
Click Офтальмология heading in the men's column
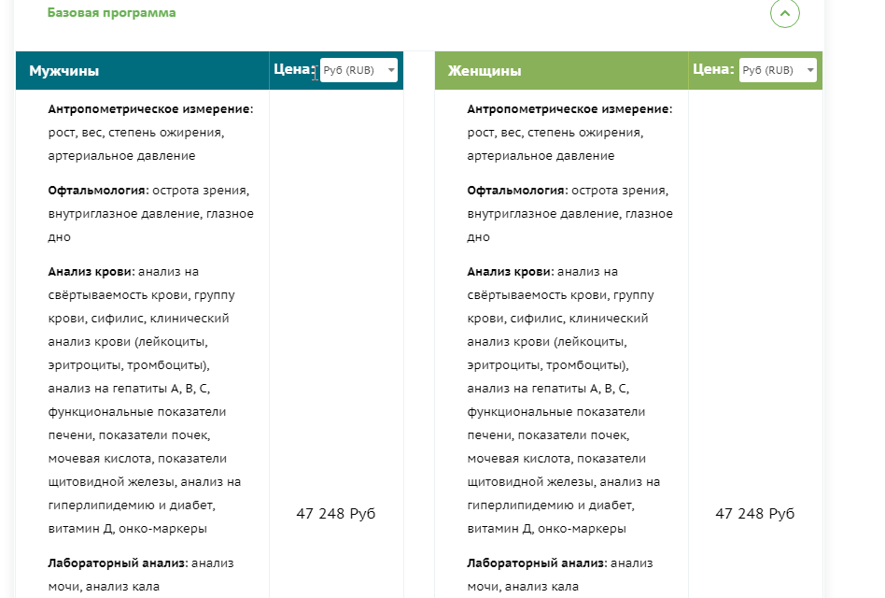pyautogui.click(x=98, y=191)
